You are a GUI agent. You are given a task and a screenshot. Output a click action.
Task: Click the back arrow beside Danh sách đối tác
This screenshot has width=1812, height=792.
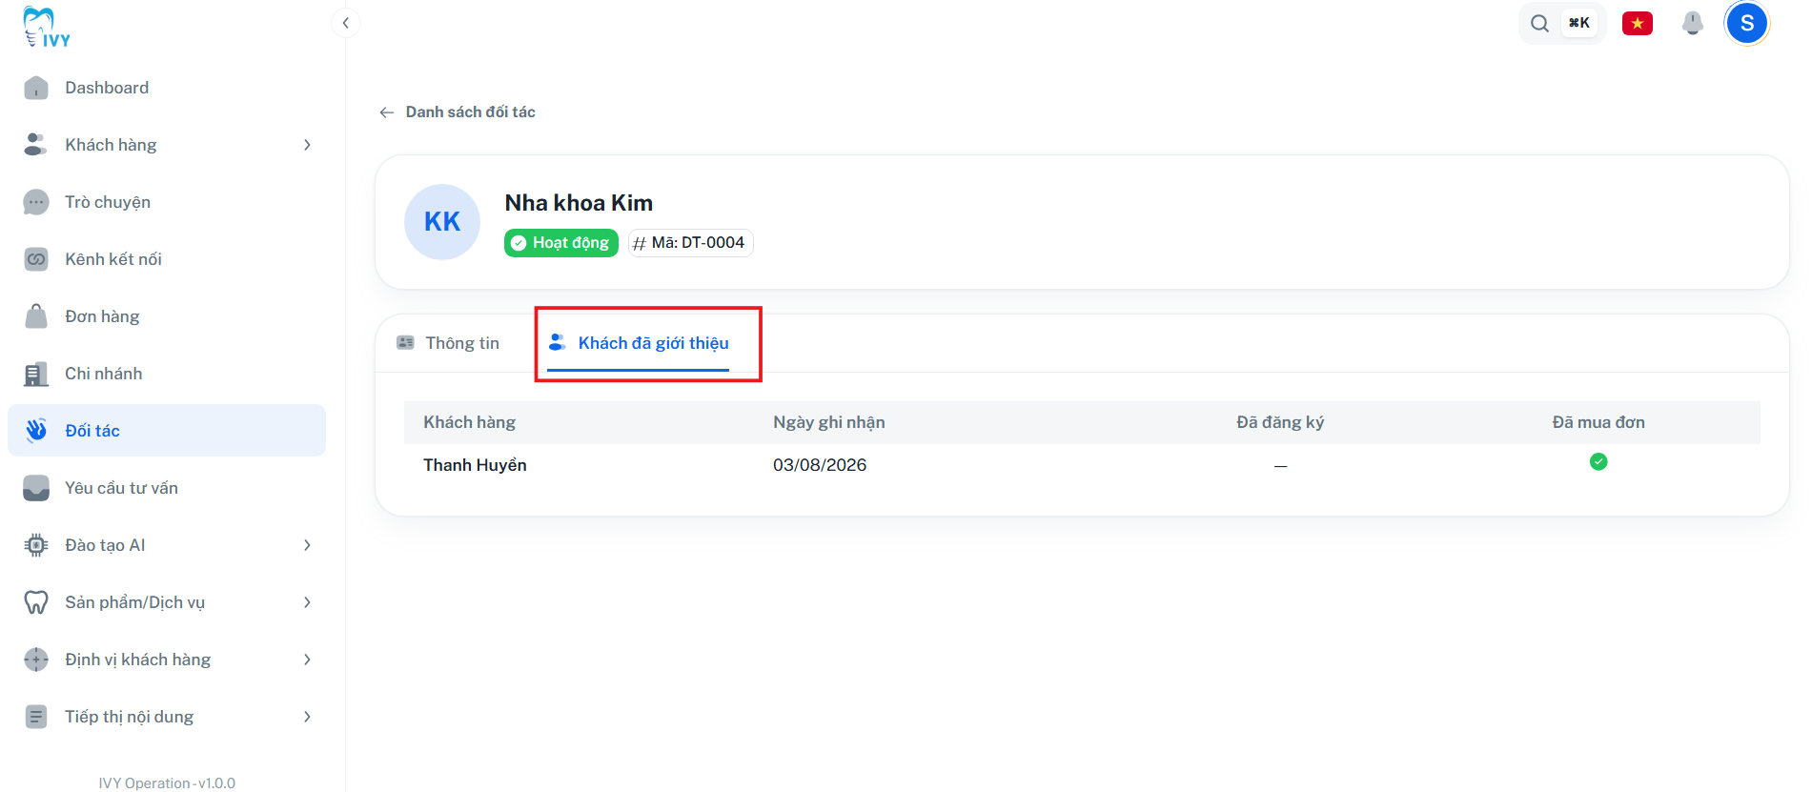tap(387, 112)
